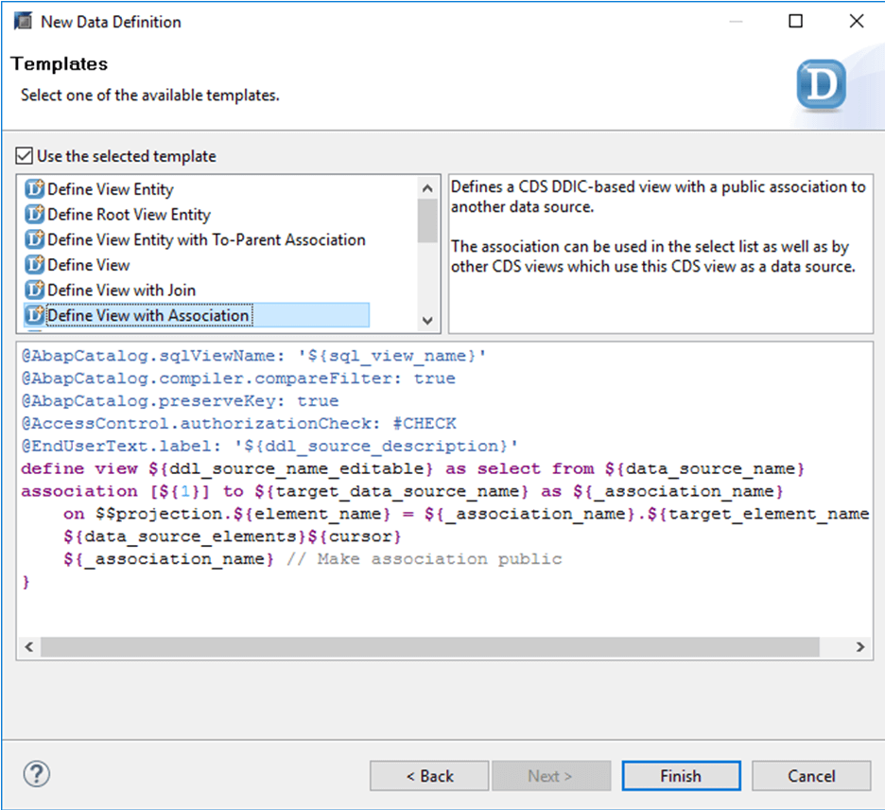885x810 pixels.
Task: Click Finish to create the data definition
Action: click(682, 776)
